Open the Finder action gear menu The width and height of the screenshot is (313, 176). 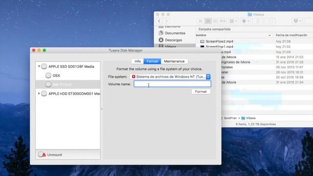click(x=246, y=21)
